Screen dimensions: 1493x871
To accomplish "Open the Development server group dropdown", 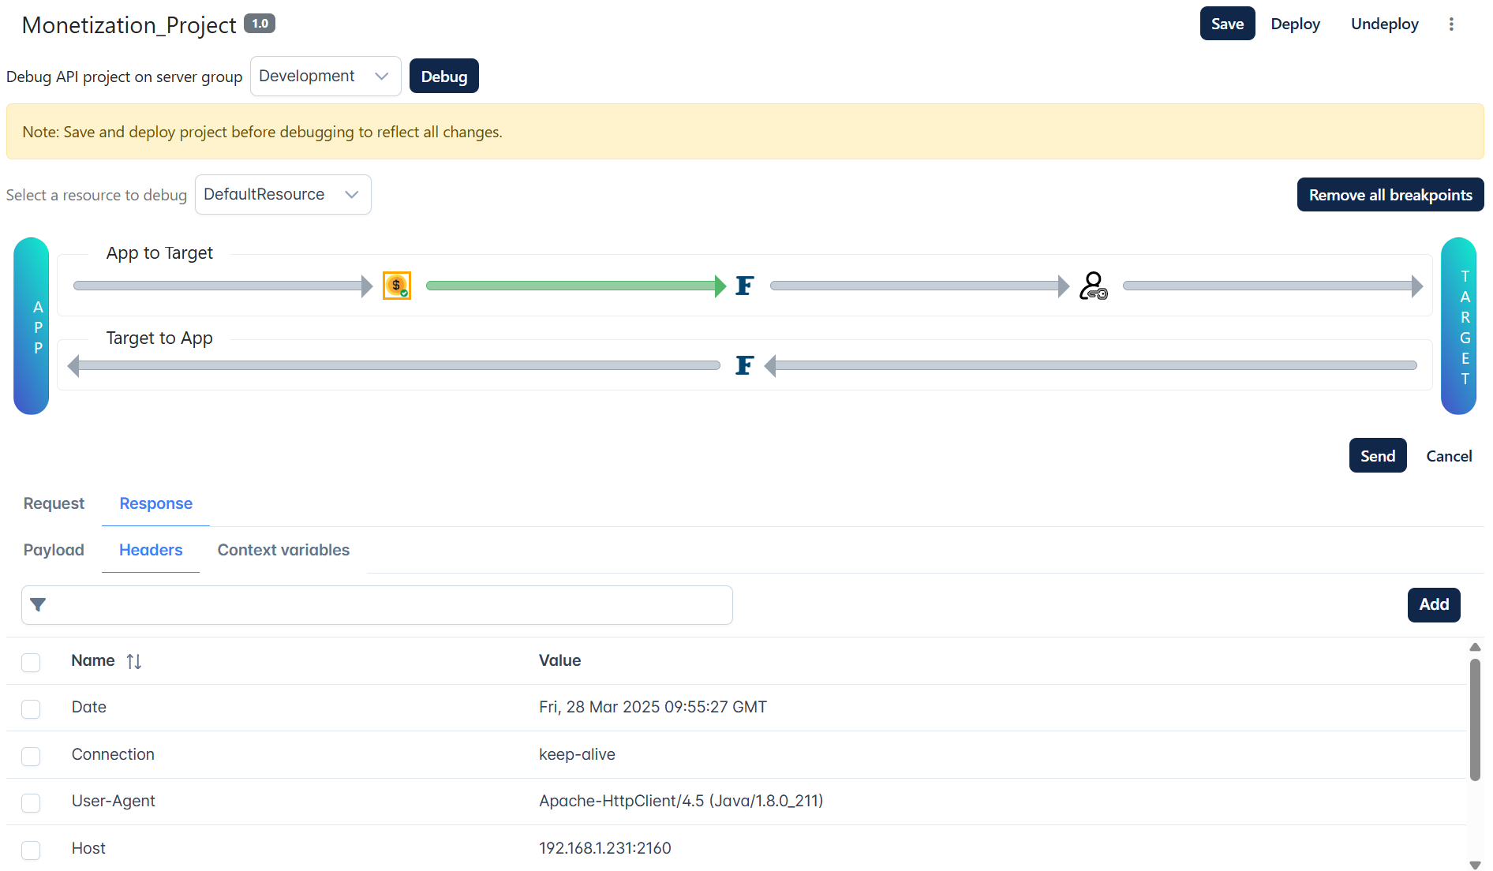I will [x=325, y=77].
